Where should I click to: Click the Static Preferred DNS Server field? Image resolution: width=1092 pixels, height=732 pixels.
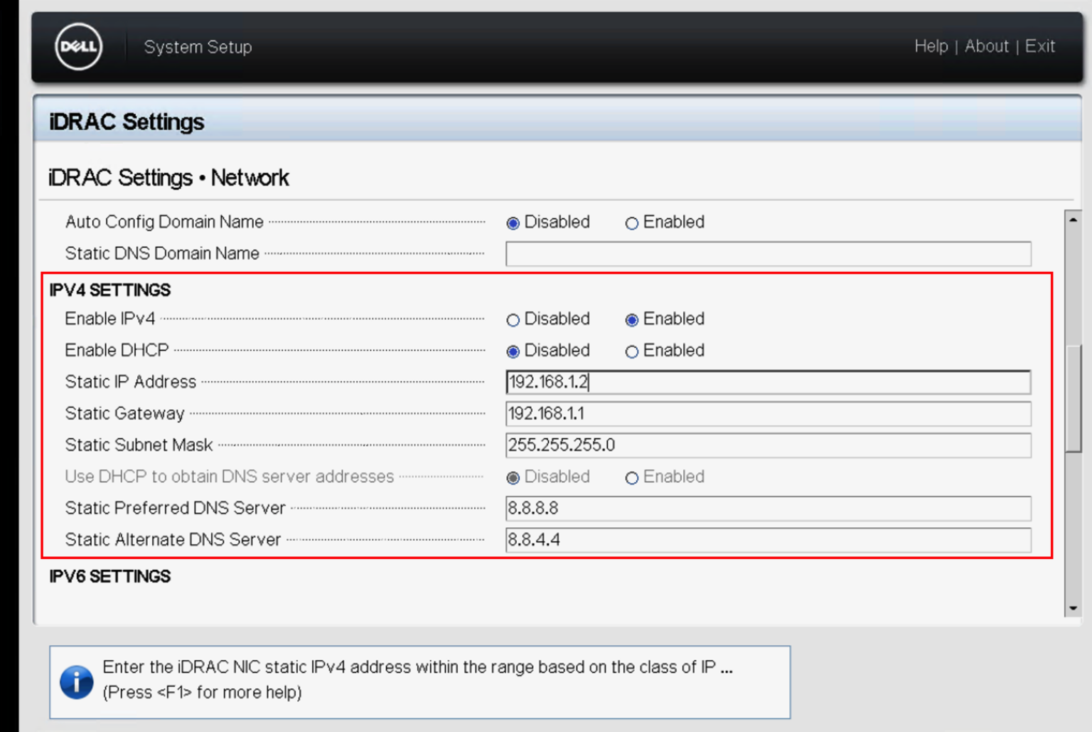tap(768, 509)
